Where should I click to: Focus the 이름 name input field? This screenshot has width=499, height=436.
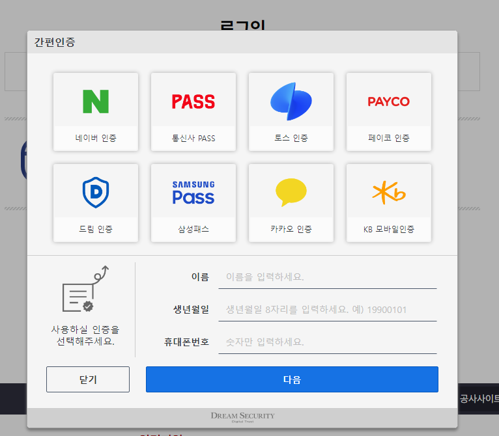pyautogui.click(x=328, y=277)
